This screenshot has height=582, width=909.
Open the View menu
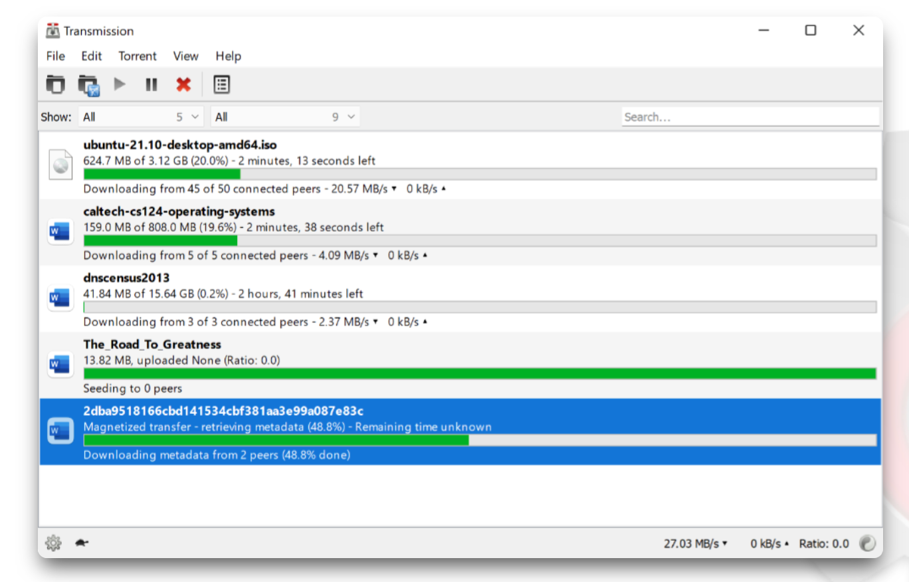tap(186, 56)
